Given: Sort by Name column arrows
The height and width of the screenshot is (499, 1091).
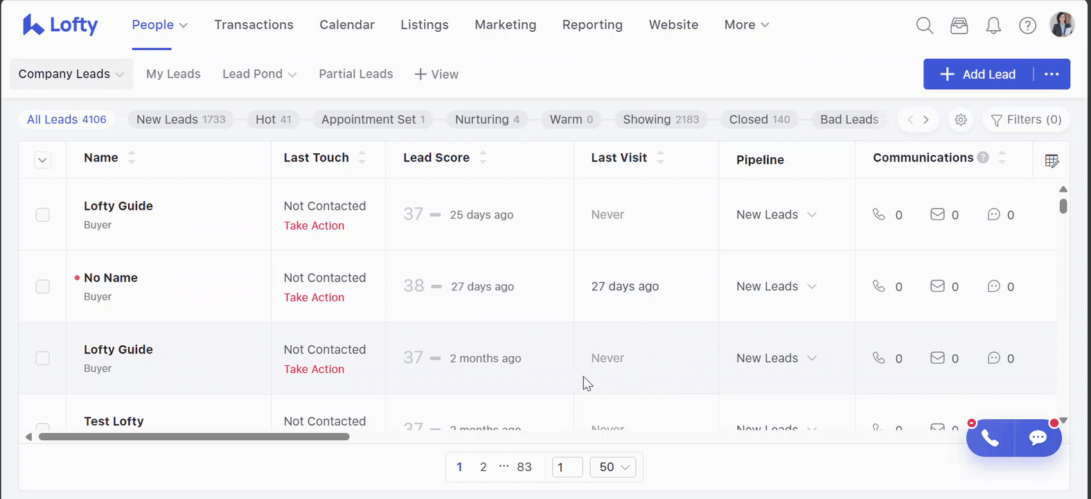Looking at the screenshot, I should pyautogui.click(x=132, y=157).
